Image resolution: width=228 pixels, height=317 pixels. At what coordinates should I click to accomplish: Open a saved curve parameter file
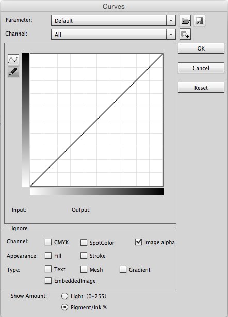click(185, 21)
